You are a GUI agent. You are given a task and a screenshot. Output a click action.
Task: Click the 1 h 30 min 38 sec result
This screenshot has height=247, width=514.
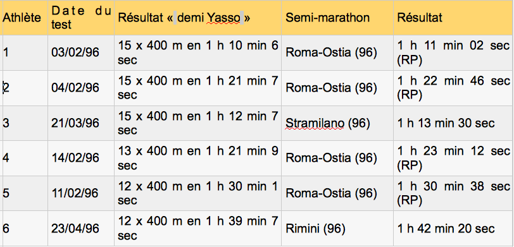click(x=453, y=193)
